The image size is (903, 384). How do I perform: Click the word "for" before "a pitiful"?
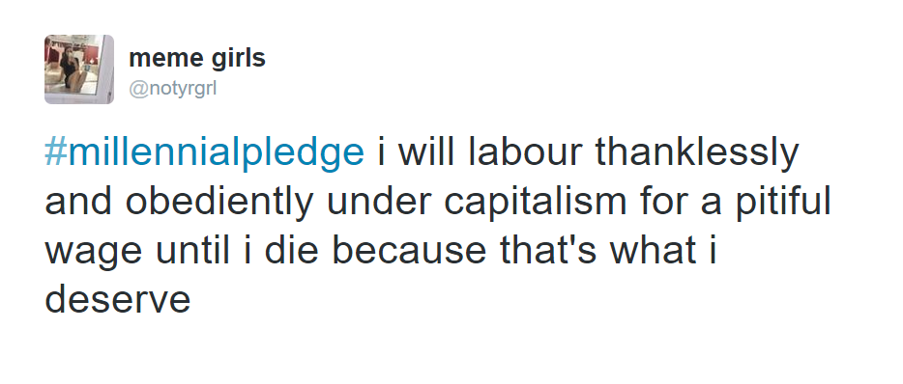pos(659,202)
